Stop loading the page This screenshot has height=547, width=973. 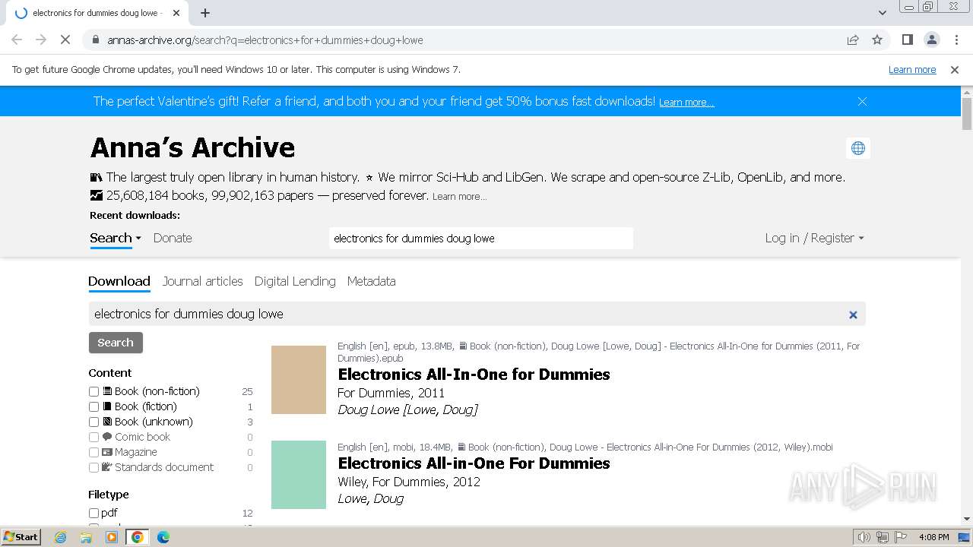65,40
